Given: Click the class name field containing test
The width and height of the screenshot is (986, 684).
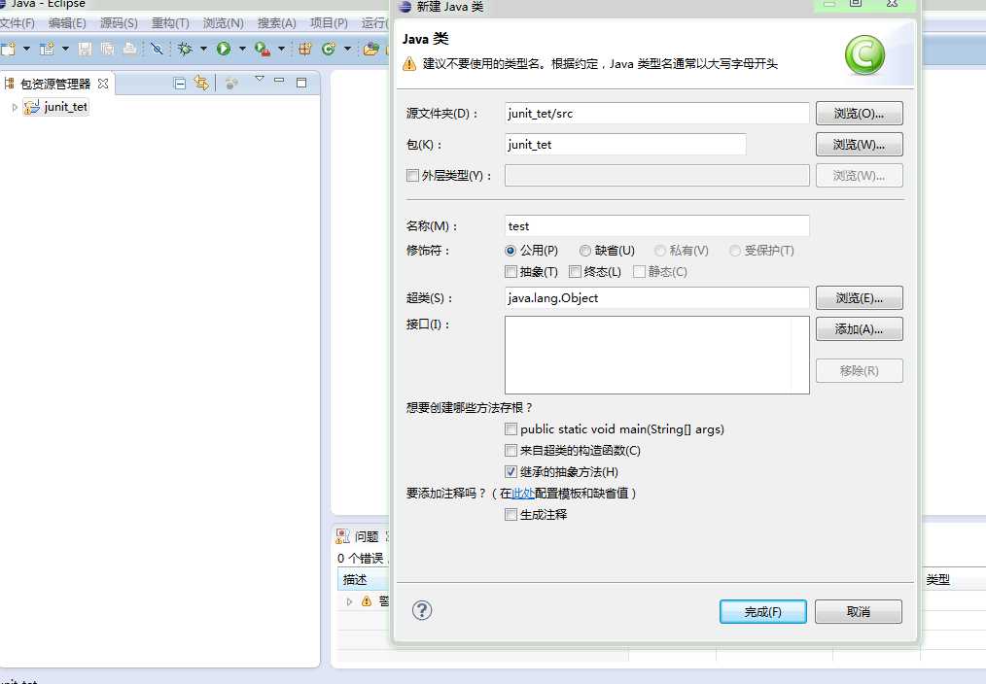Looking at the screenshot, I should (x=657, y=226).
